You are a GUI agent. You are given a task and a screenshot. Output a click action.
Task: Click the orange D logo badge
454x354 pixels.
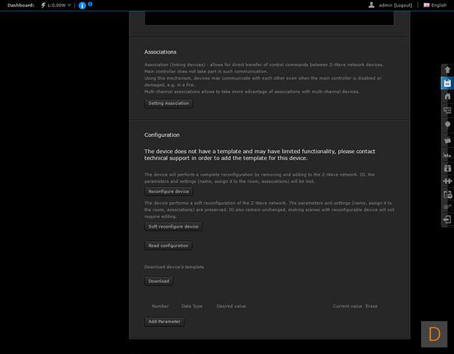pyautogui.click(x=434, y=334)
